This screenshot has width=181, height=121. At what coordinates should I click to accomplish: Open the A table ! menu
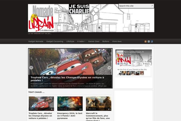coord(81,41)
